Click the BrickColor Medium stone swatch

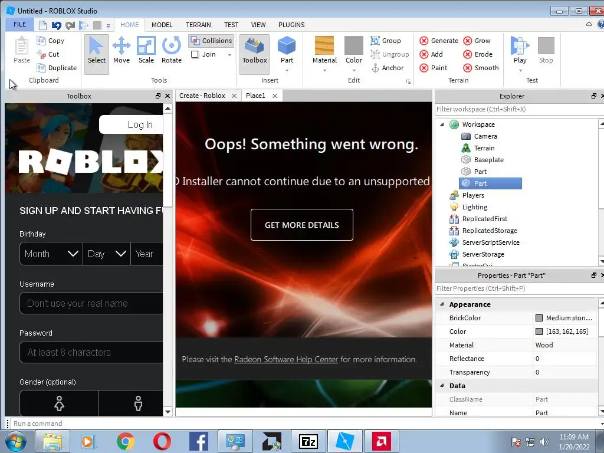(x=539, y=318)
